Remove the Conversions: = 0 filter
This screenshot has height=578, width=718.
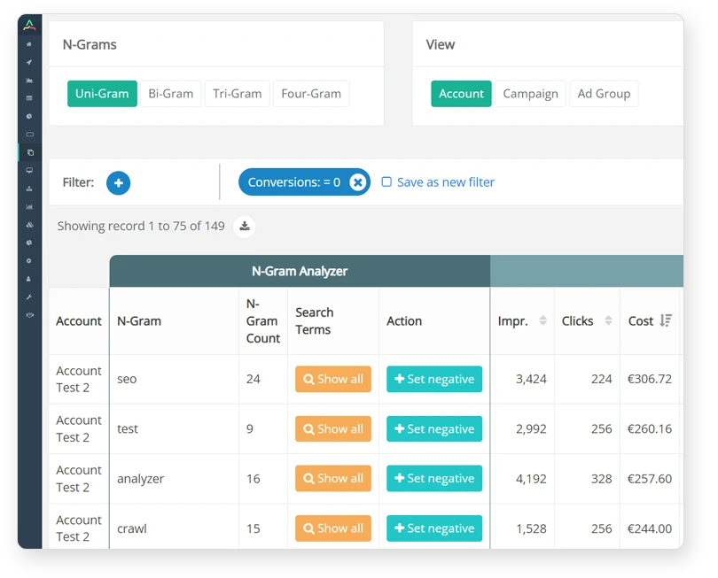pos(357,182)
